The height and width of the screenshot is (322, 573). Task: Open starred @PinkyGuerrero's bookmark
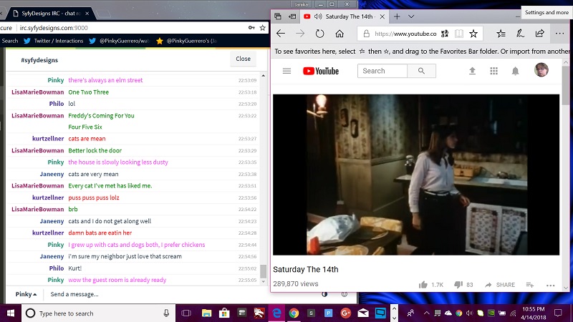pos(187,41)
